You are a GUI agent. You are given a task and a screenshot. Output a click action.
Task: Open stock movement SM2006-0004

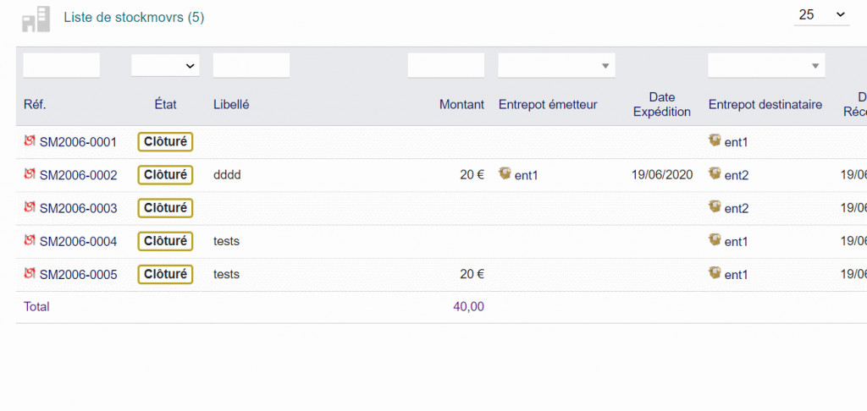pyautogui.click(x=78, y=241)
